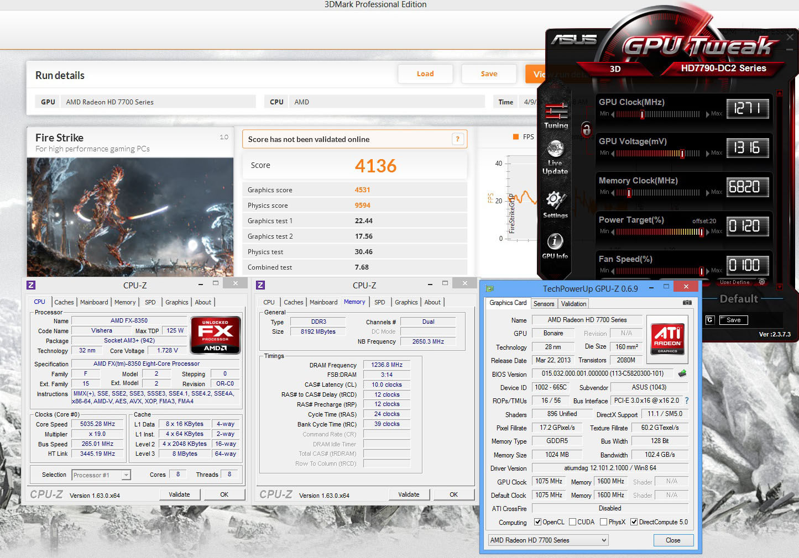
Task: Click the GPU-Z title bar app icon
Action: pyautogui.click(x=489, y=288)
